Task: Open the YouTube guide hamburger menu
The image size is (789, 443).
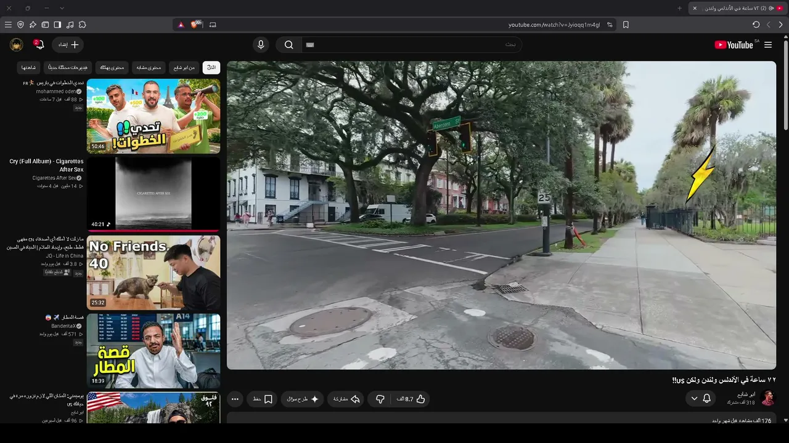Action: (768, 45)
